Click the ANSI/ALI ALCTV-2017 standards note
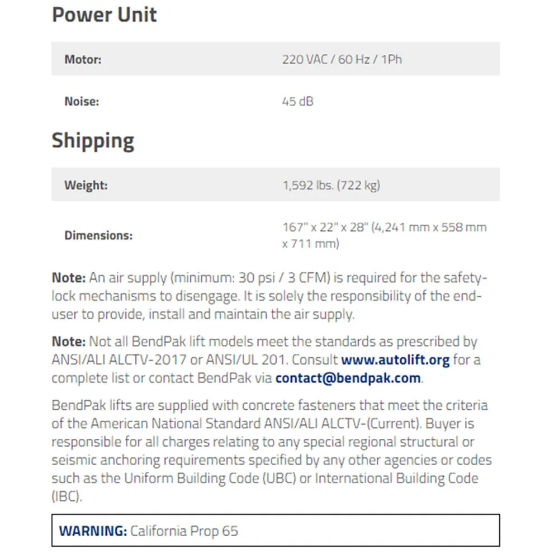This screenshot has width=559, height=559. tap(266, 360)
